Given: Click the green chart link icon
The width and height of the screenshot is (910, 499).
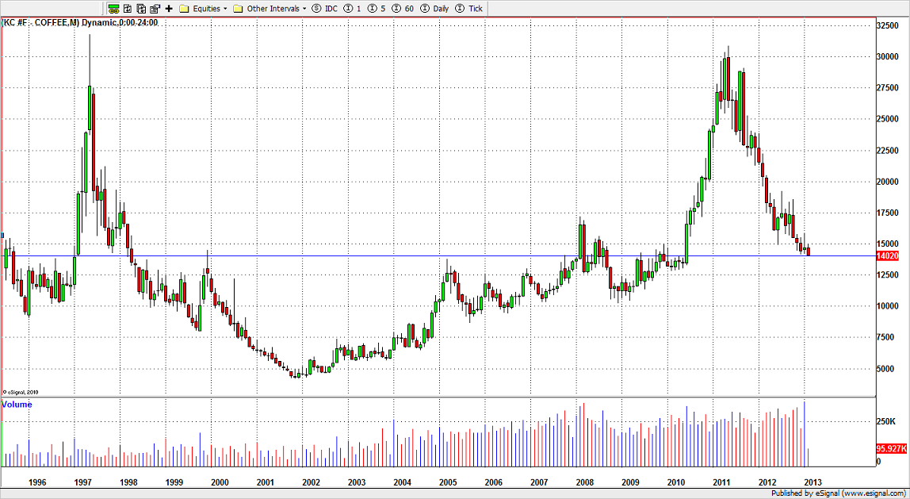Looking at the screenshot, I should (114, 9).
